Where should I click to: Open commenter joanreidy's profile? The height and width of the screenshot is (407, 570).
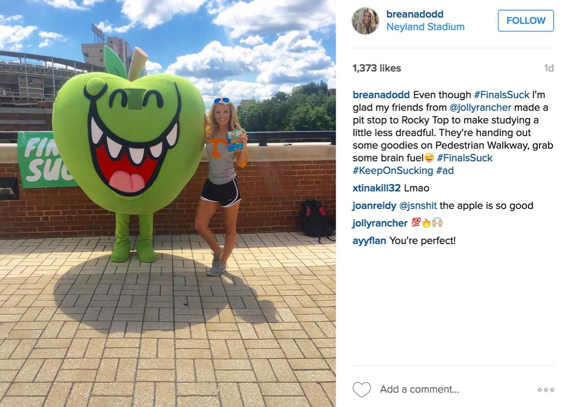tap(374, 206)
